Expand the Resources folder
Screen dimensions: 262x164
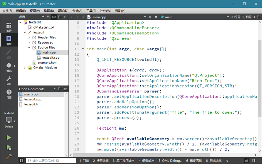(x=29, y=42)
